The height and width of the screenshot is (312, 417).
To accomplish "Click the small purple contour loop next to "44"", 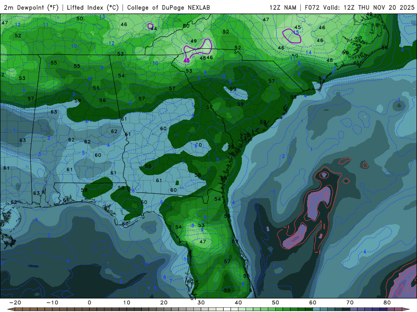I will 150,27.
